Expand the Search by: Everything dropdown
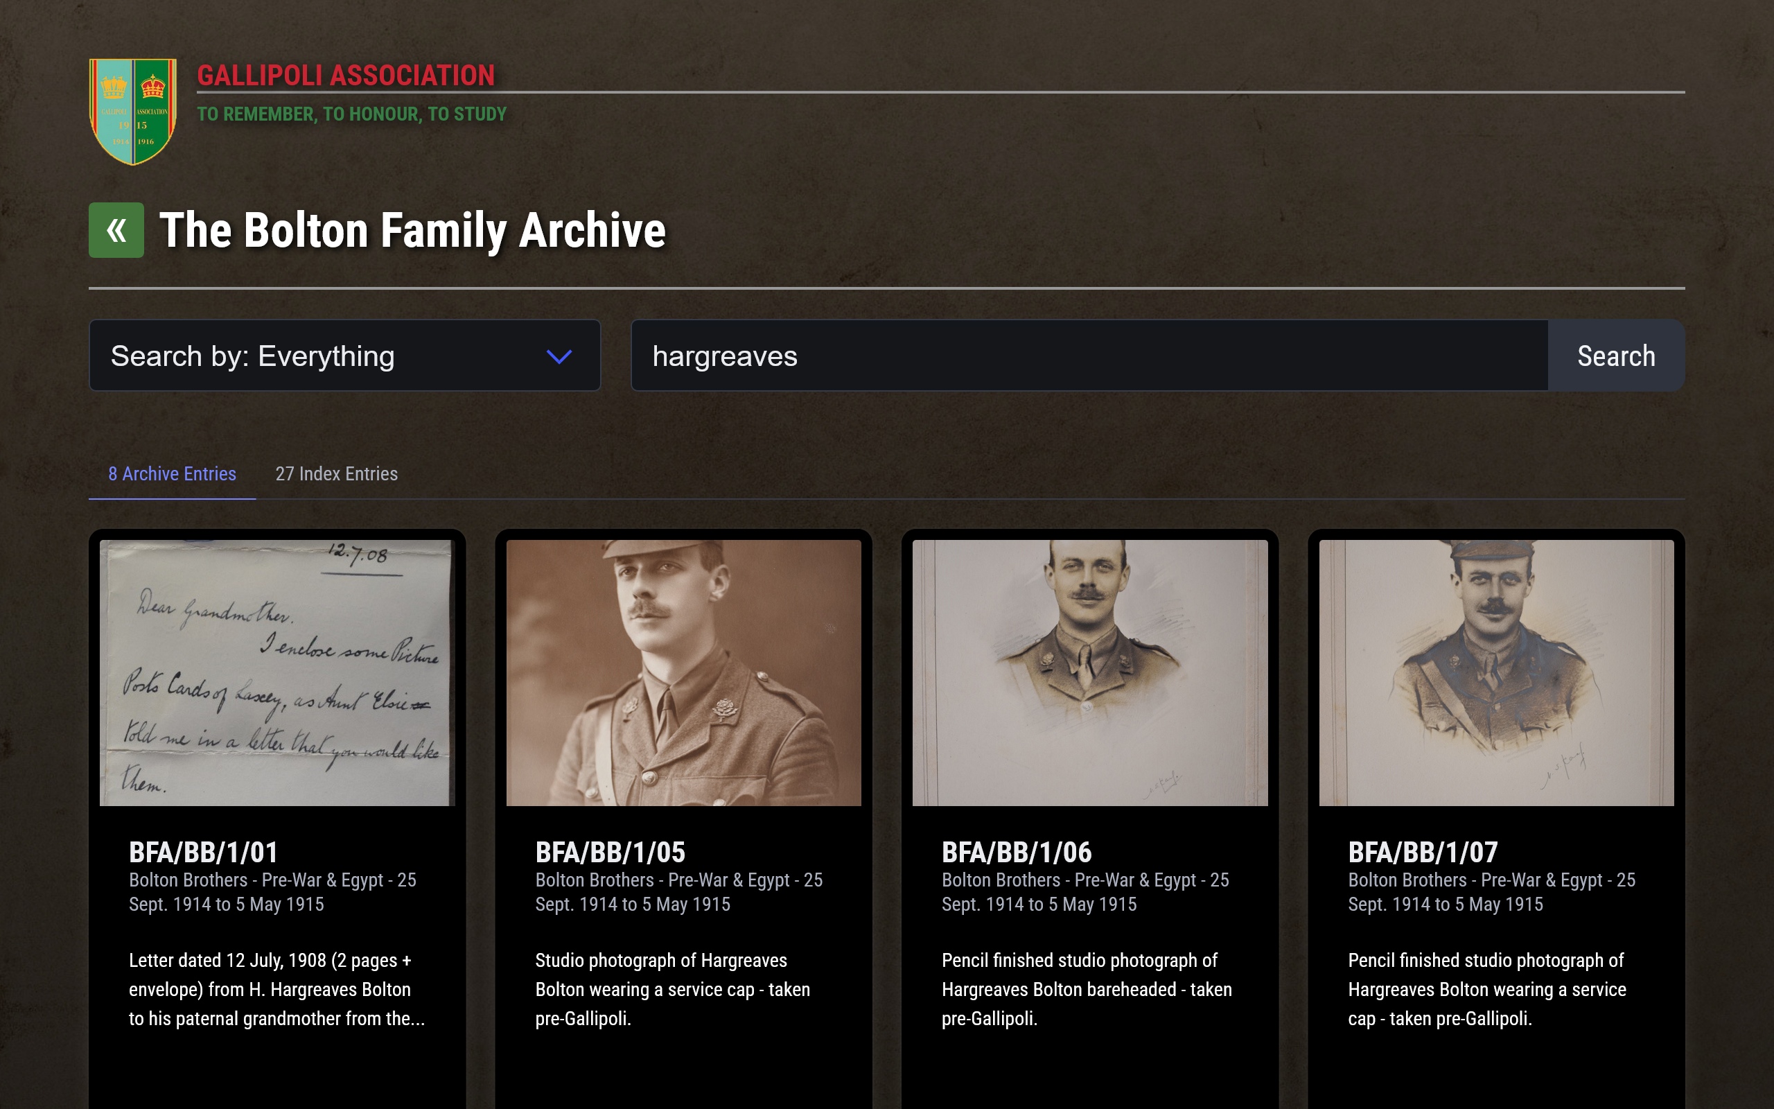1774x1109 pixels. coord(344,356)
